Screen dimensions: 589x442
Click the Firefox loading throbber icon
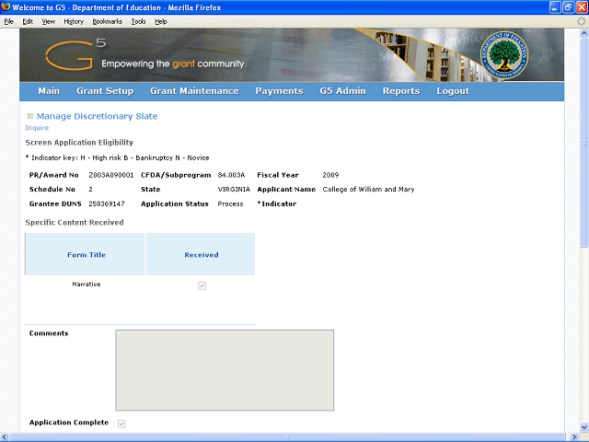point(581,21)
